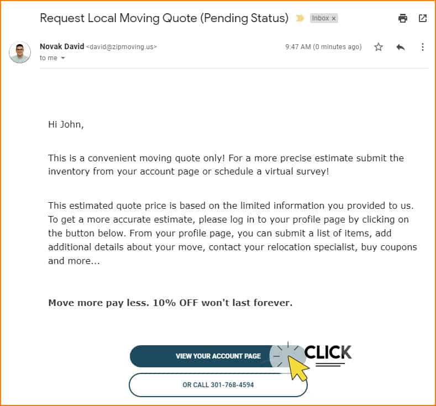
Task: Click sender name Novak David
Action: pos(62,46)
